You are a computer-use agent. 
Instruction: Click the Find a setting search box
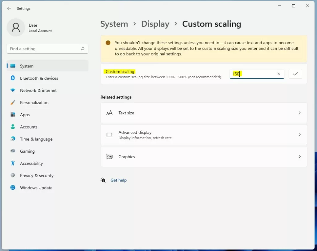coord(43,49)
